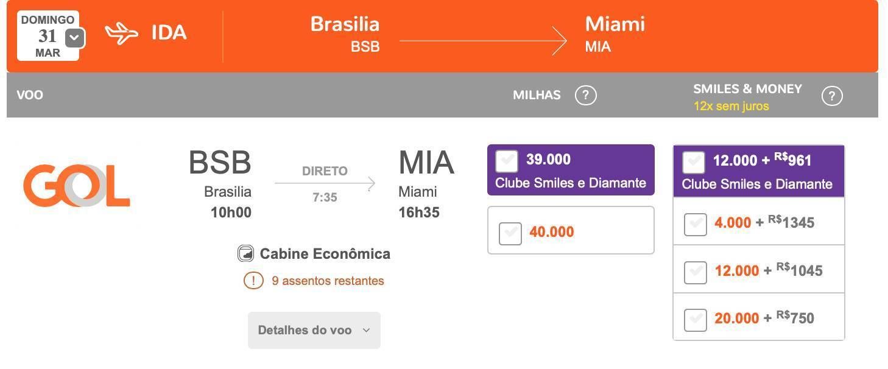Open the date dropdown for 31 MAR
Viewport: 888px width, 369px height.
click(74, 38)
